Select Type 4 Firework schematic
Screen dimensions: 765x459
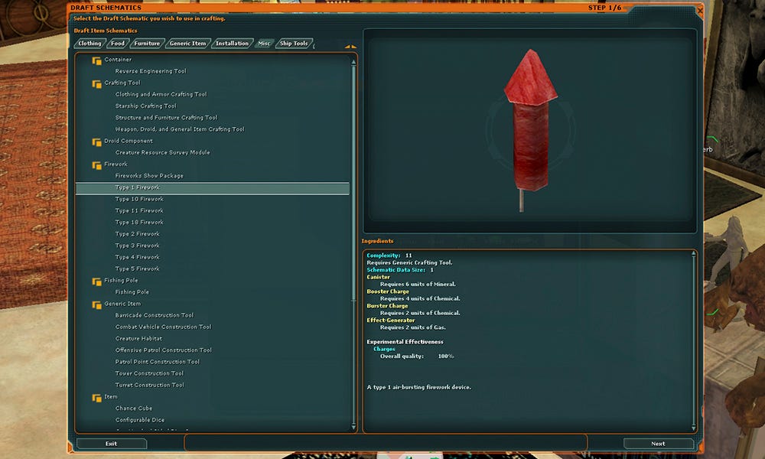(138, 257)
